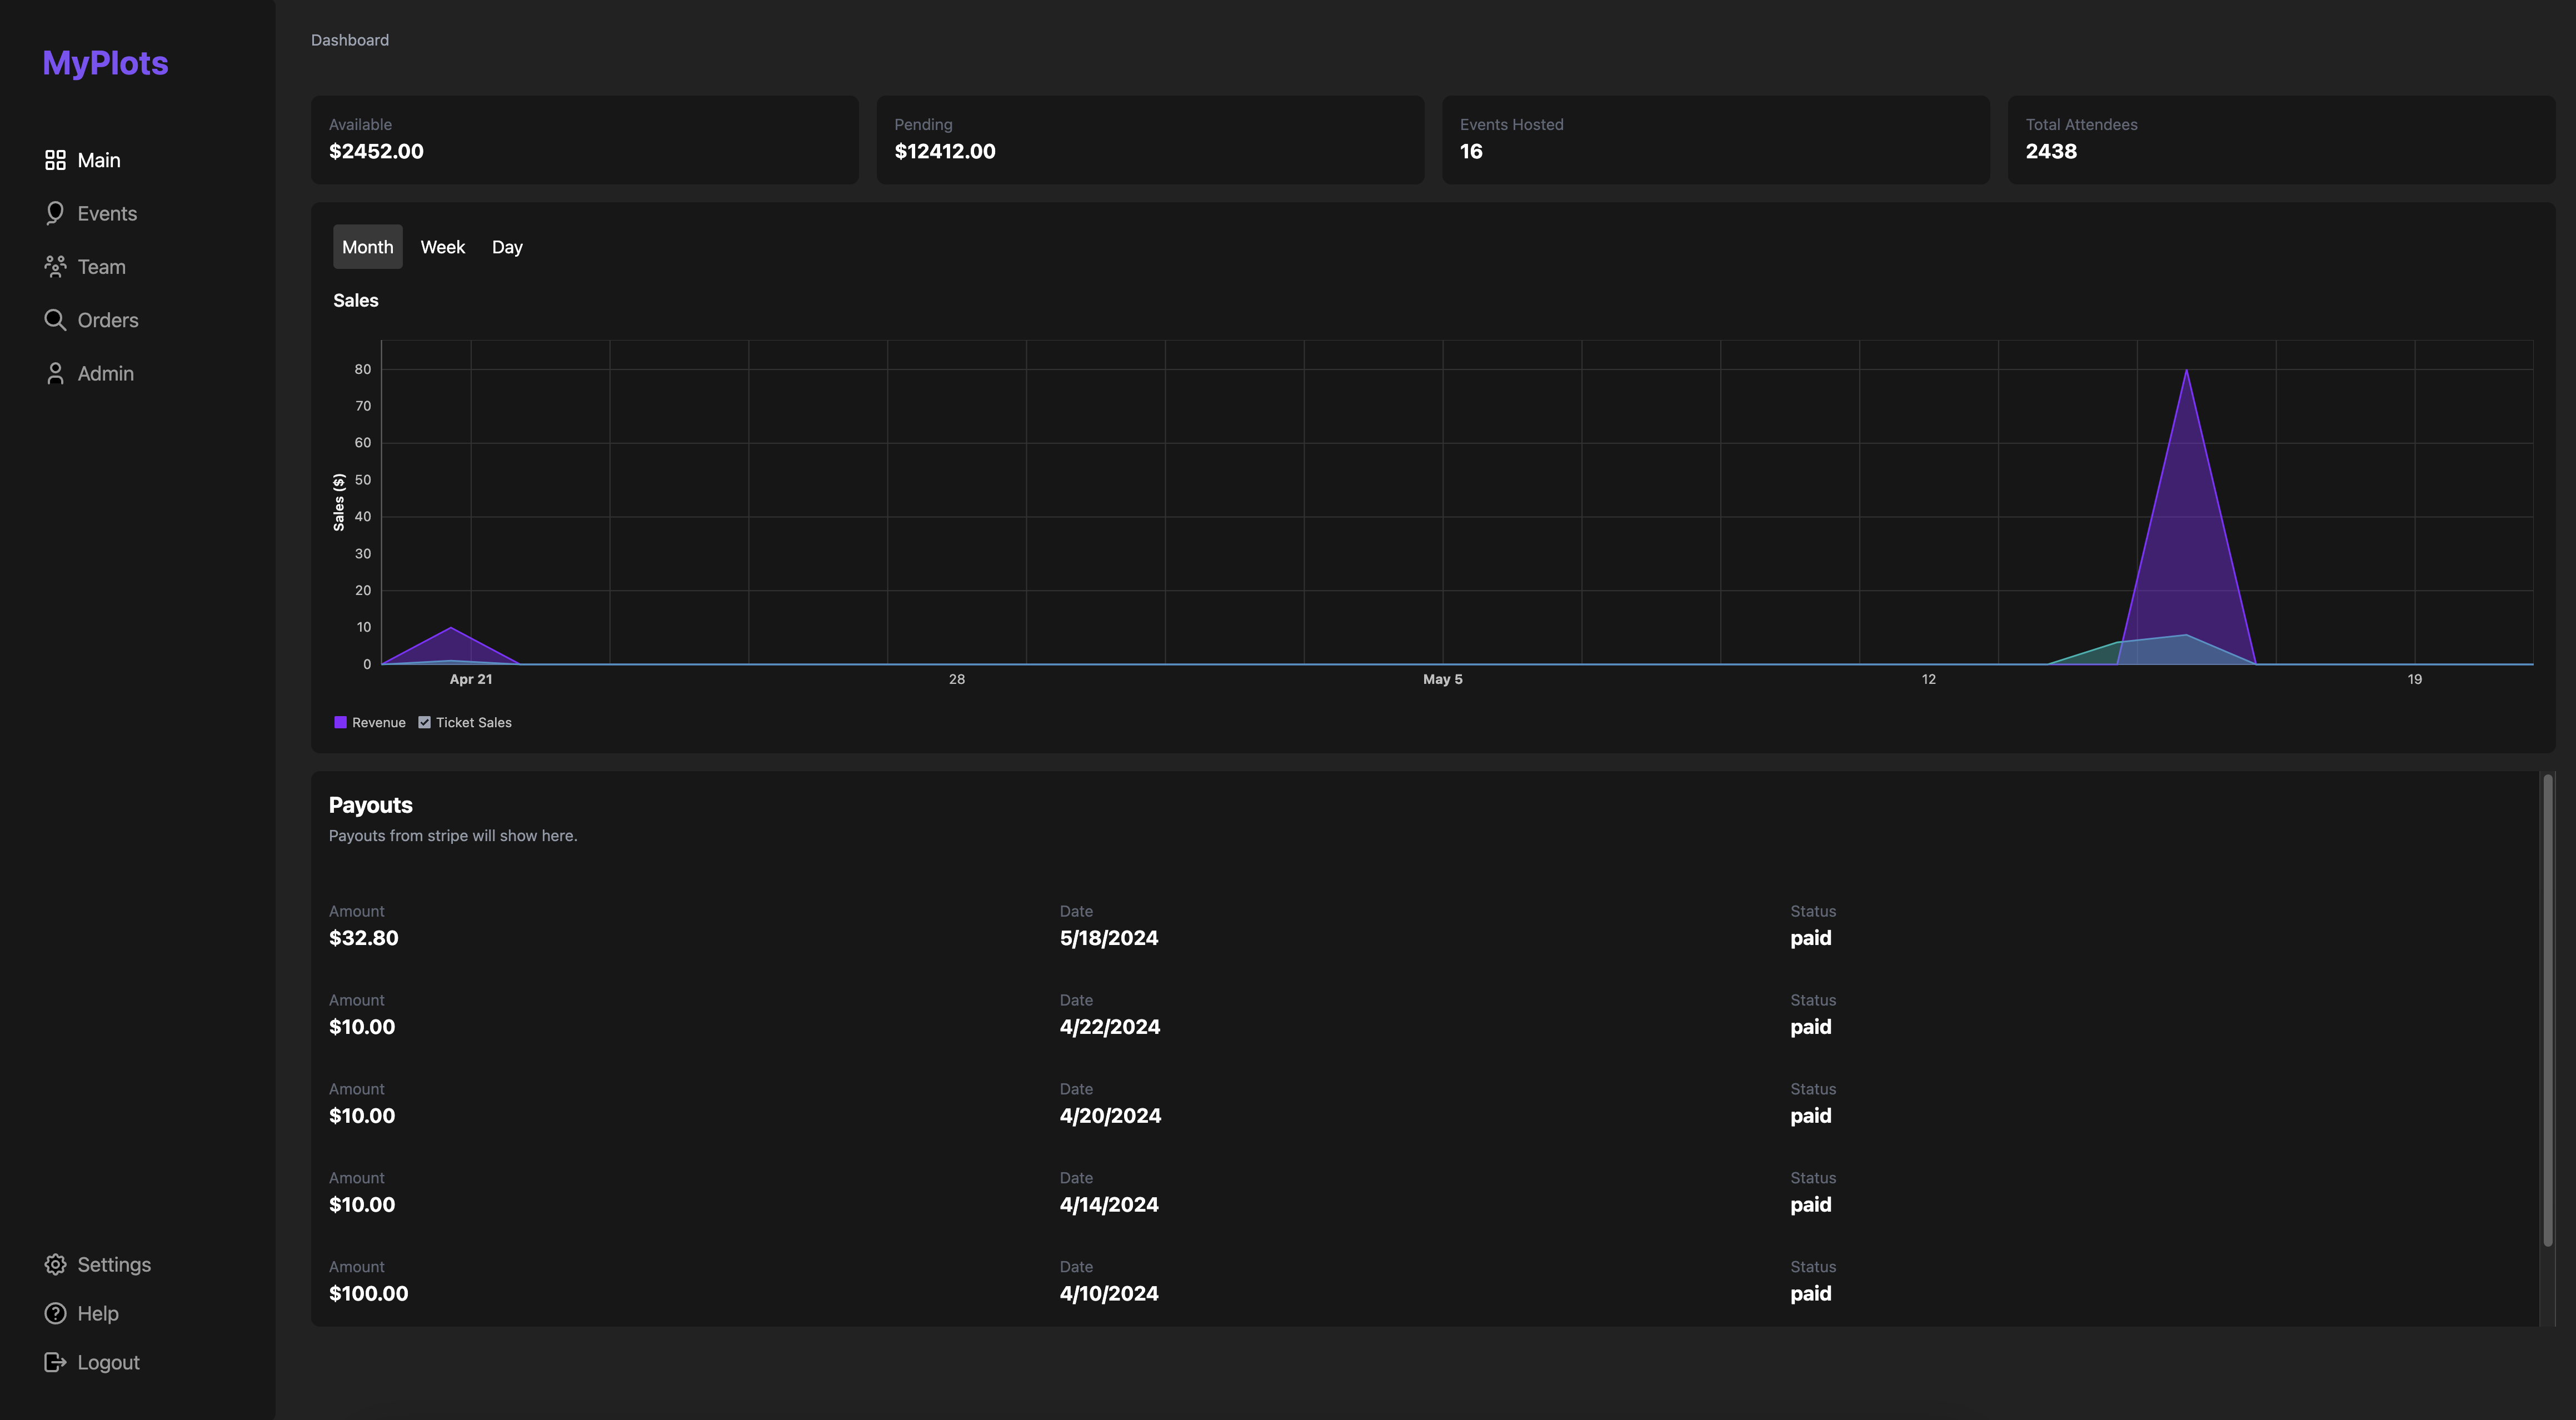
Task: Click the Events Hosted 16 card
Action: [1716, 140]
